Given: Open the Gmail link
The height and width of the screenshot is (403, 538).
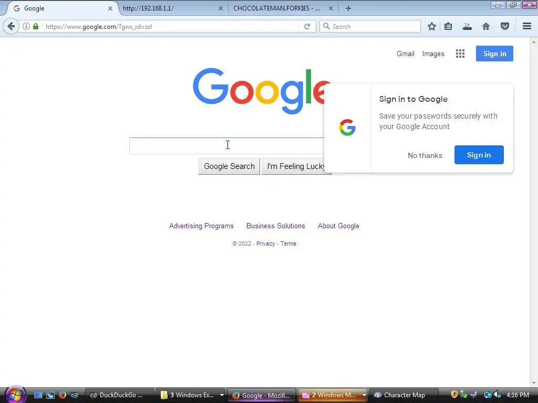Looking at the screenshot, I should (406, 54).
